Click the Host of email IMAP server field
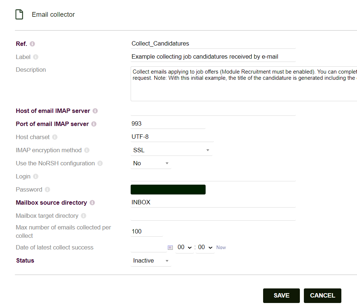Image resolution: width=357 pixels, height=307 pixels. tap(213, 111)
